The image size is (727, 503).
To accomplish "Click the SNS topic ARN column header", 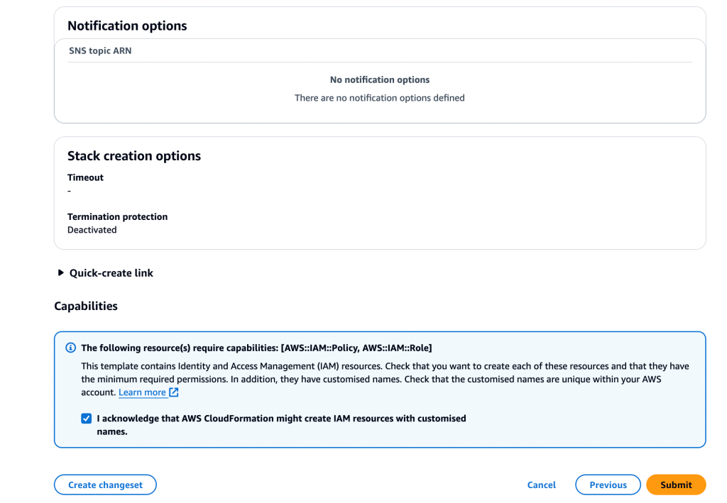I will pyautogui.click(x=99, y=50).
